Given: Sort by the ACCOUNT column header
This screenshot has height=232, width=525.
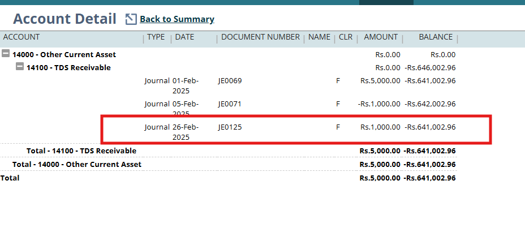Looking at the screenshot, I should click(21, 37).
